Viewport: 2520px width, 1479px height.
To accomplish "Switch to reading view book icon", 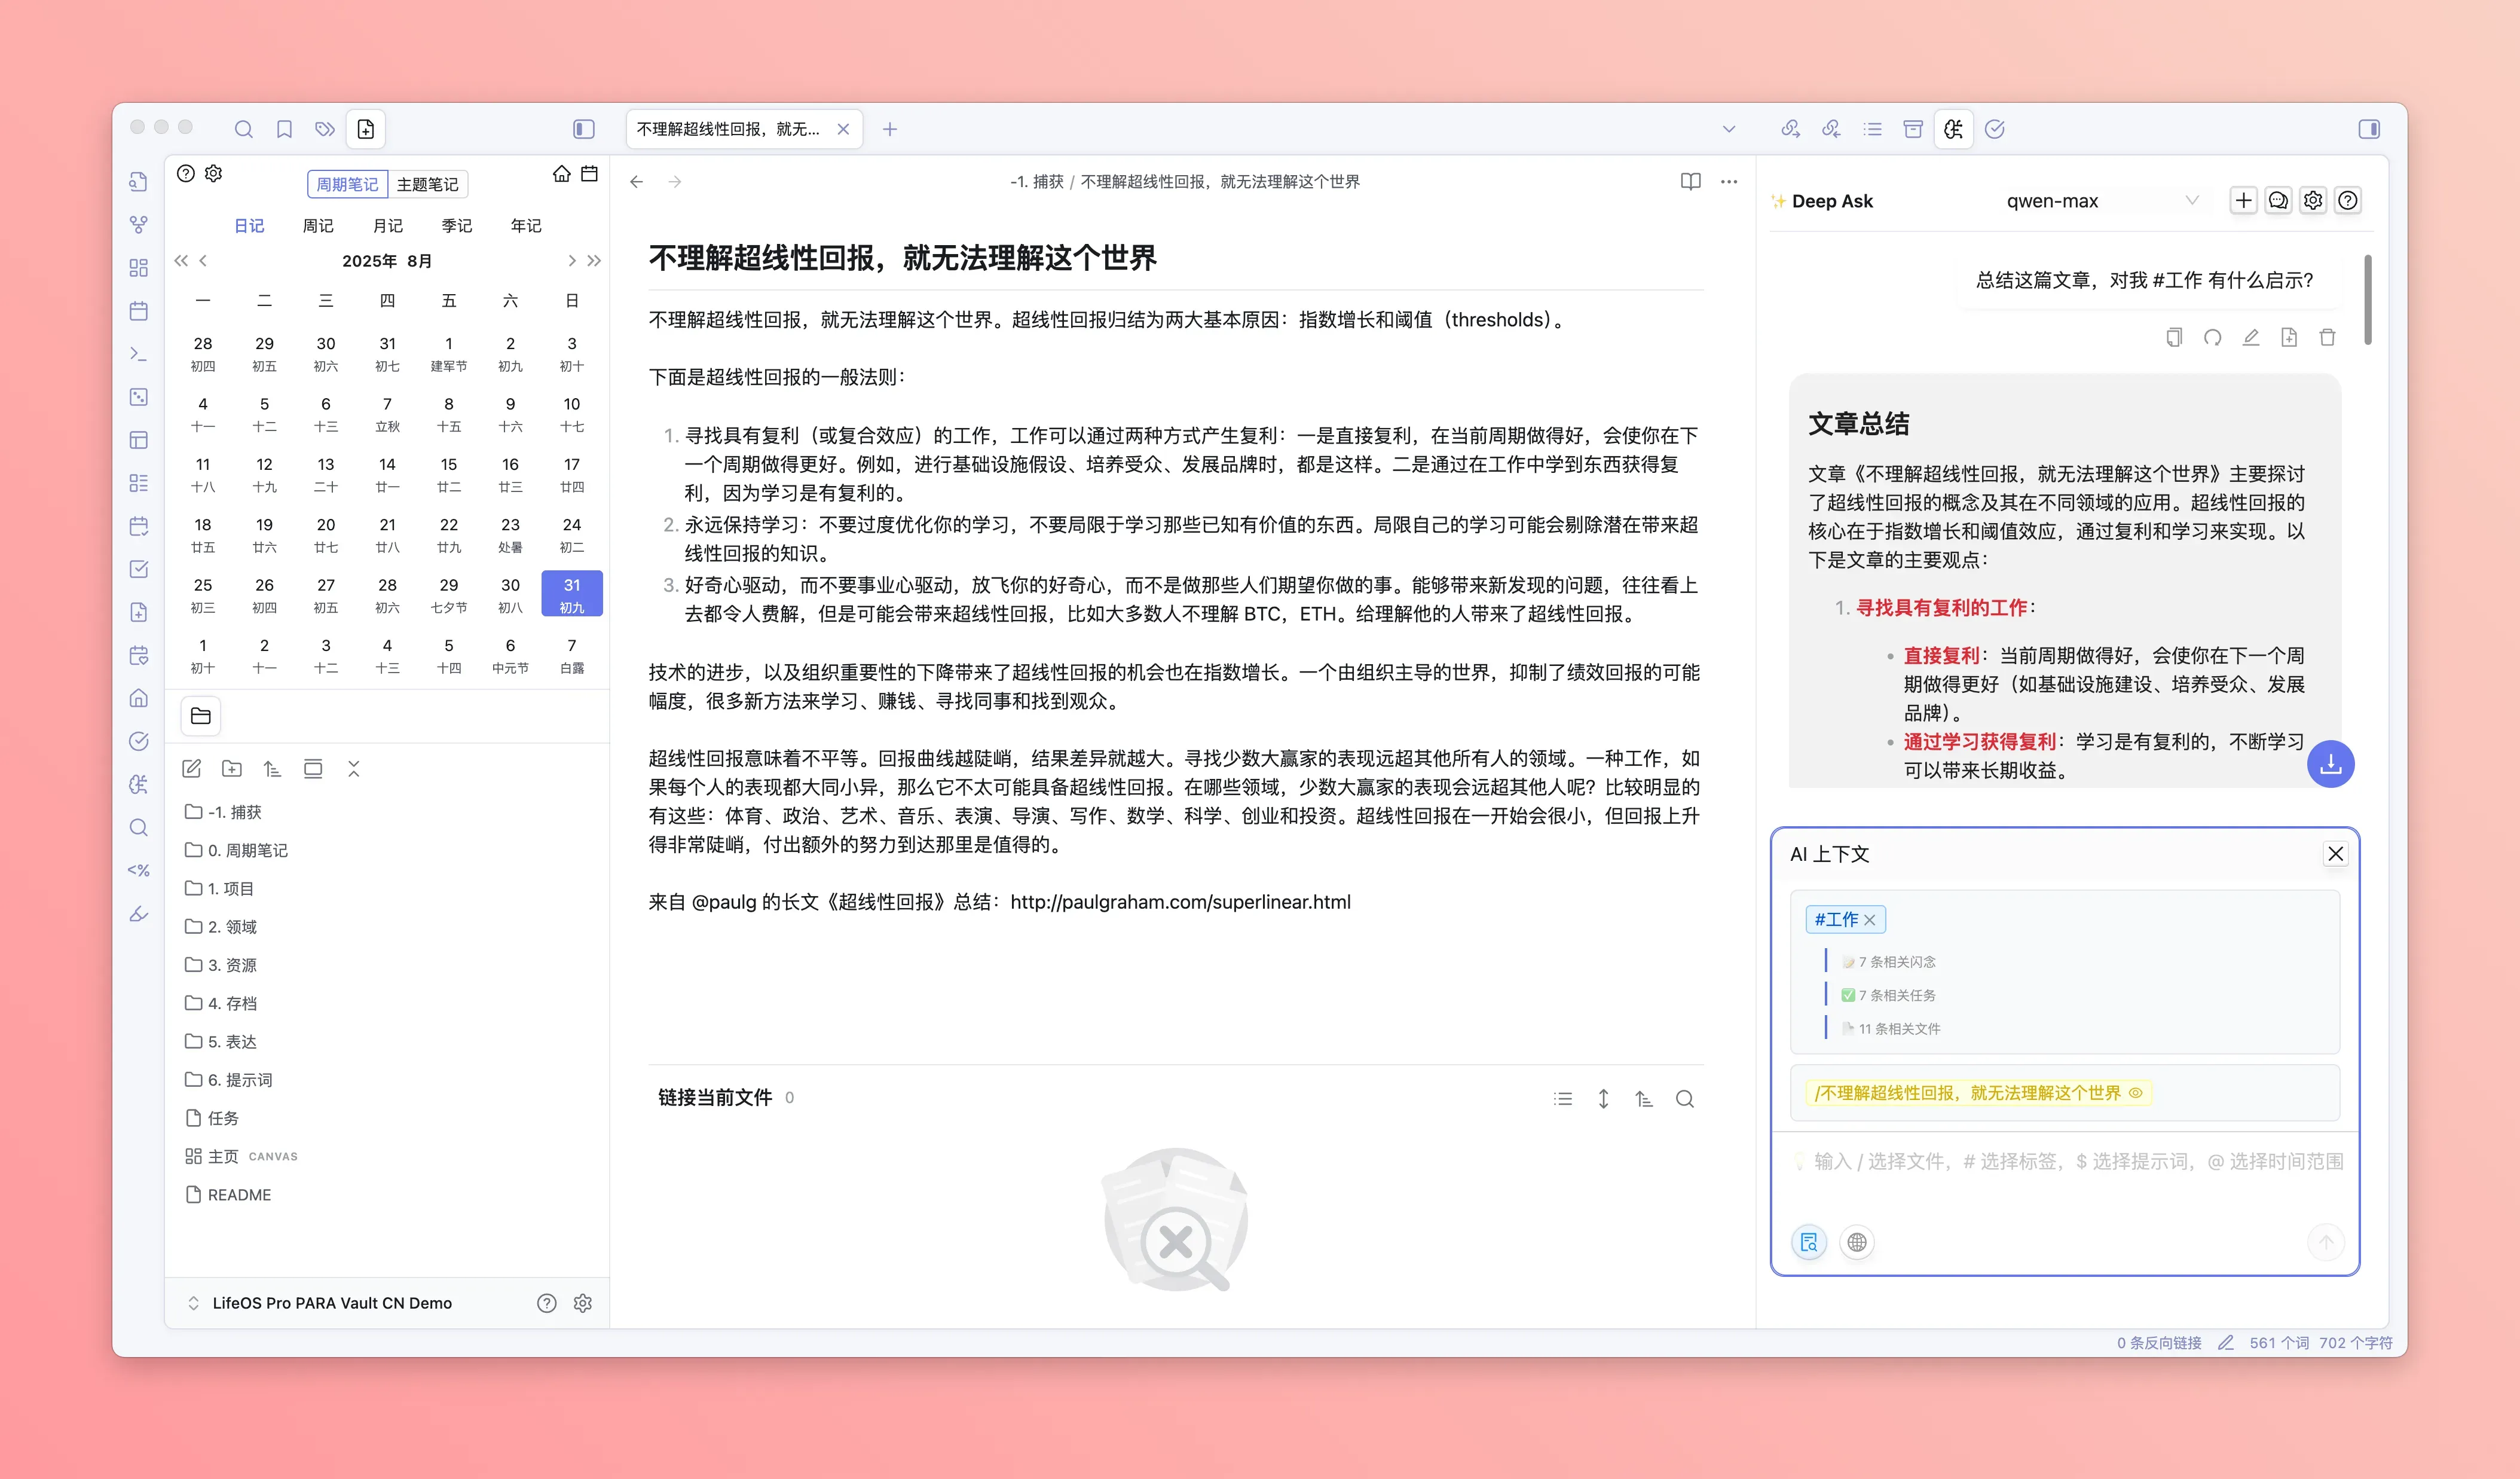I will [1690, 182].
